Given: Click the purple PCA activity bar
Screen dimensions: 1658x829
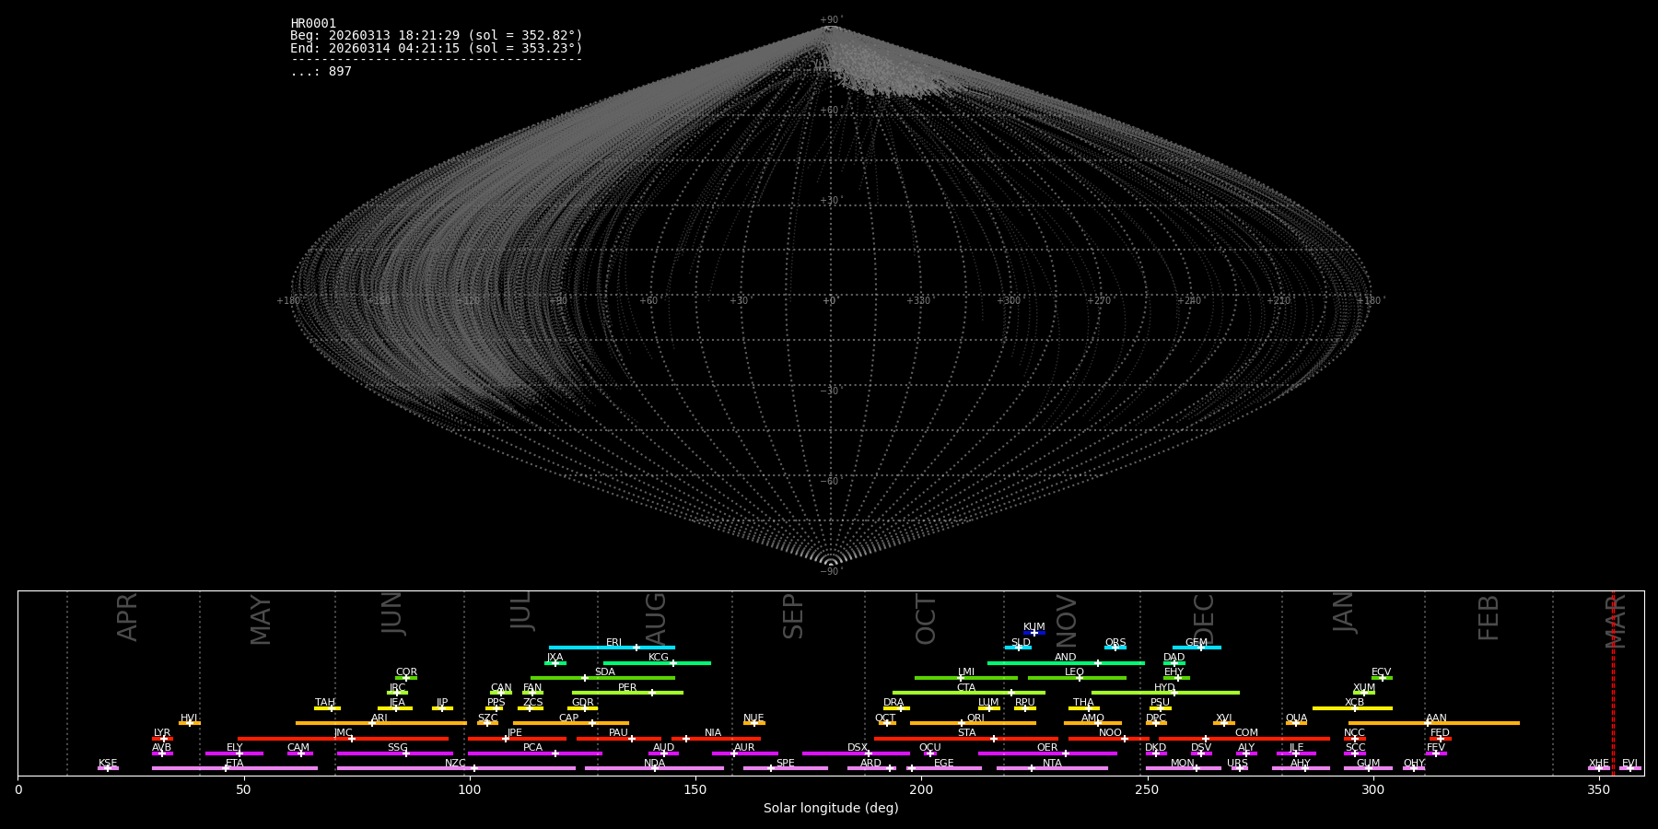Looking at the screenshot, I should [534, 753].
